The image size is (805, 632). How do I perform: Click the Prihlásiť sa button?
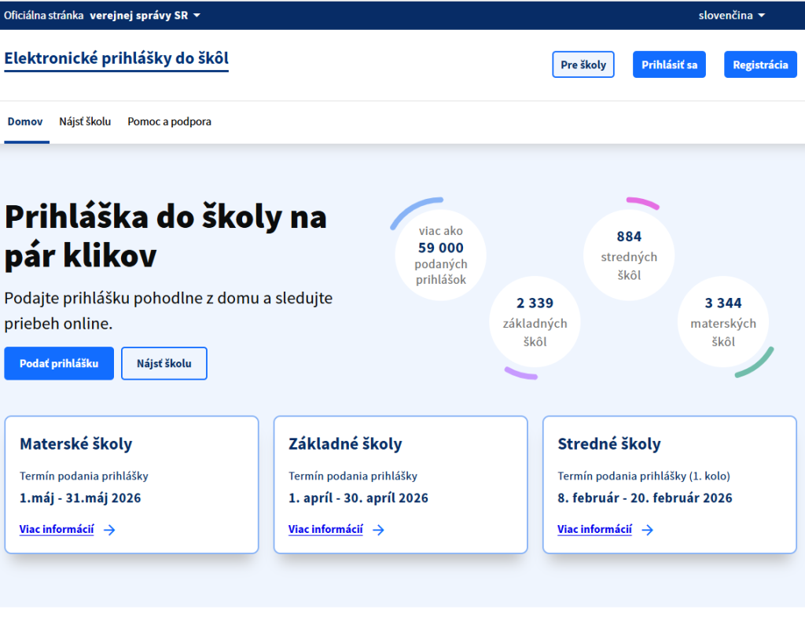(669, 64)
